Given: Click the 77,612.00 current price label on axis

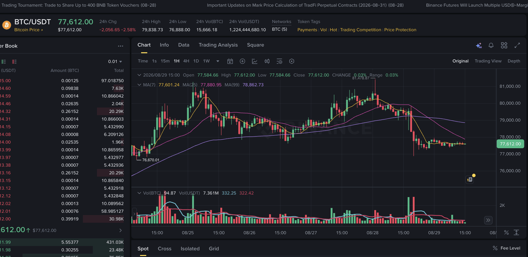Looking at the screenshot, I should point(510,144).
